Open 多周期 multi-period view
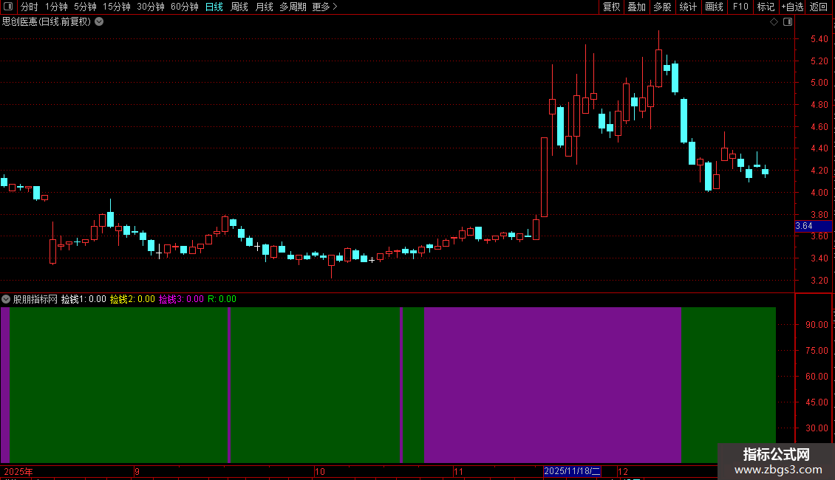The image size is (835, 480). pos(293,7)
